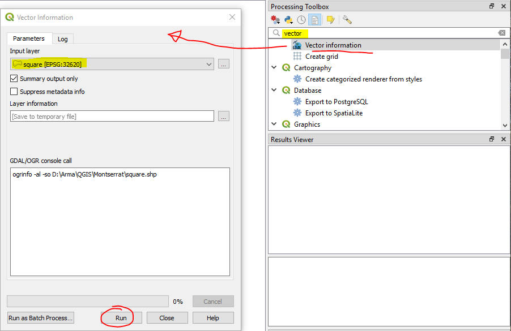Open processing Options wrench icon

point(347,20)
